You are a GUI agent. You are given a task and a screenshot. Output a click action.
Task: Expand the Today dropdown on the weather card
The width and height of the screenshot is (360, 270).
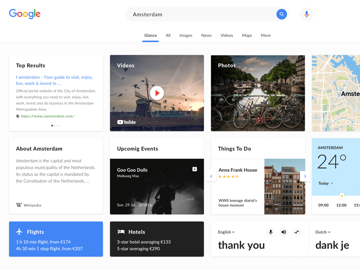[x=326, y=183]
